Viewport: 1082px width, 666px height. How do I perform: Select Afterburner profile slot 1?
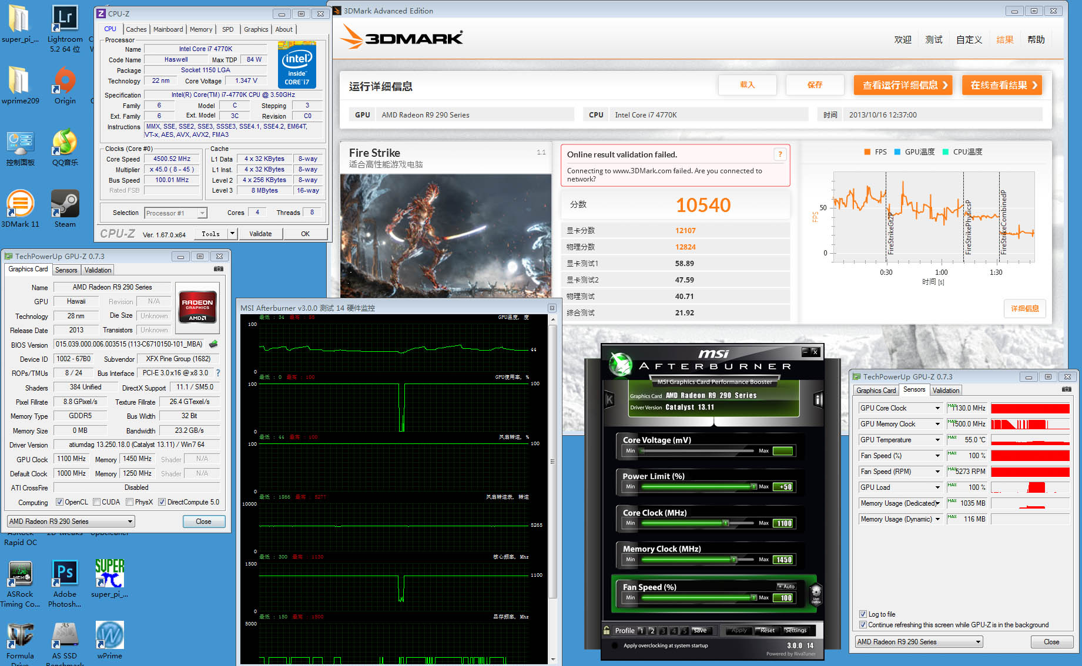(642, 631)
